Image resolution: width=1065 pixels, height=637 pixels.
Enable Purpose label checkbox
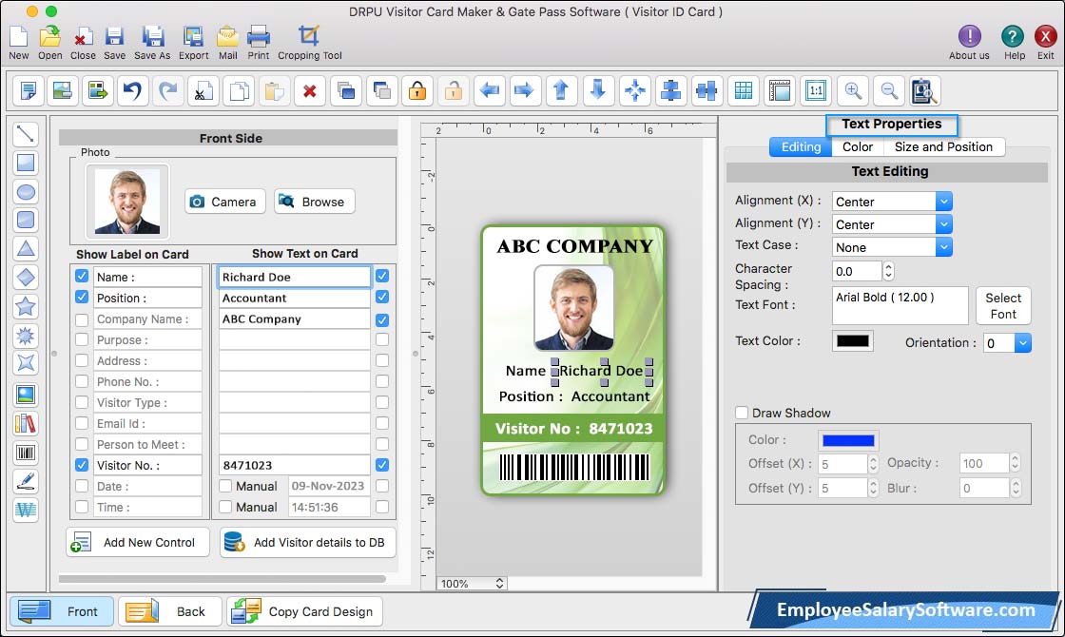[82, 339]
